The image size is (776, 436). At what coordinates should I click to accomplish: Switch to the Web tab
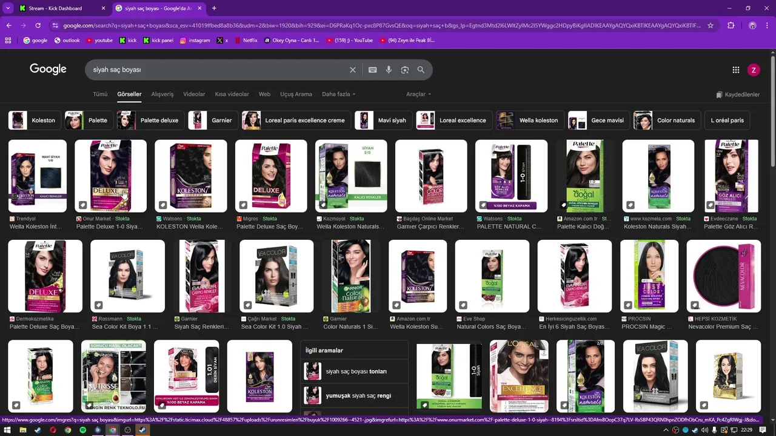[x=265, y=94]
